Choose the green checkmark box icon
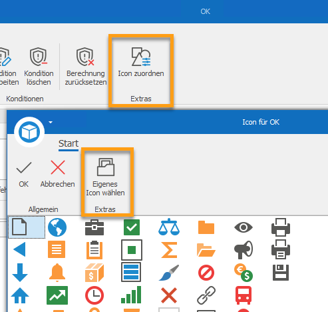 [x=132, y=227]
